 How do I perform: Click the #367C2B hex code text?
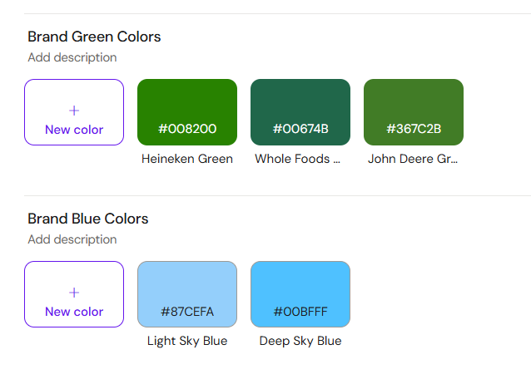(414, 129)
